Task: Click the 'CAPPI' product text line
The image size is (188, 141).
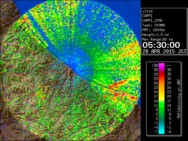Action: [147, 16]
